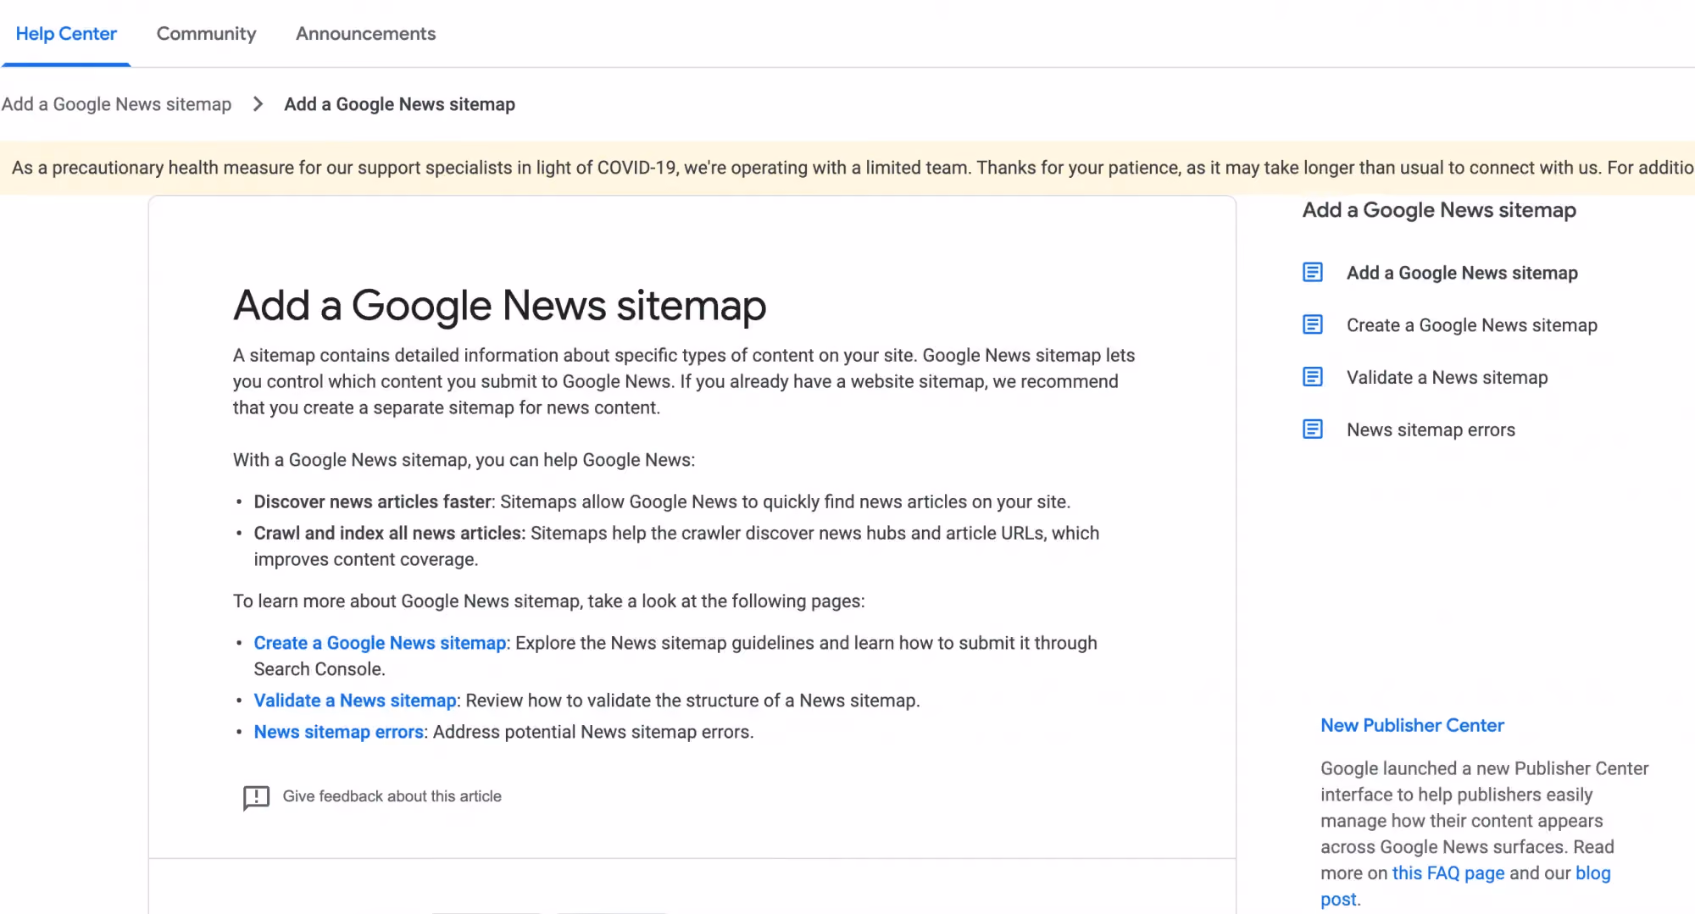Go to parent breadcrumb 'Add a Google News sitemap'
Screen dimensions: 1695x914
pos(116,104)
